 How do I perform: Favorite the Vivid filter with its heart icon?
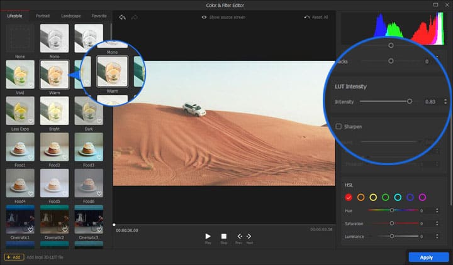click(x=30, y=85)
